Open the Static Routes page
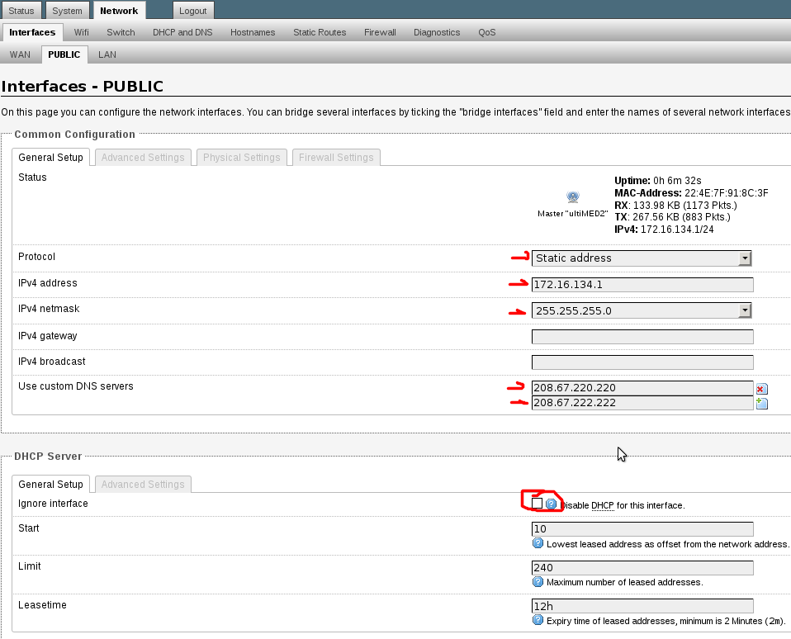Viewport: 791px width, 639px height. 320,32
